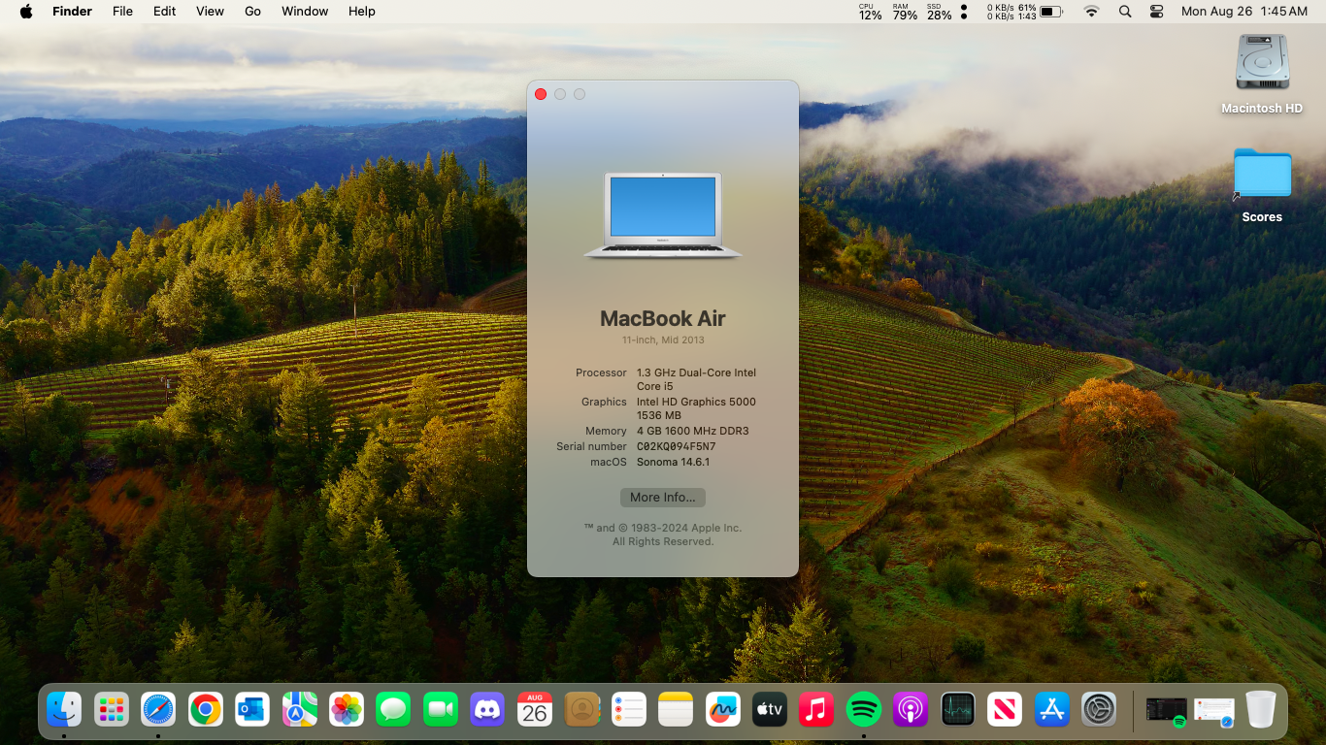
Task: Open Spotify from the Dock
Action: [864, 710]
